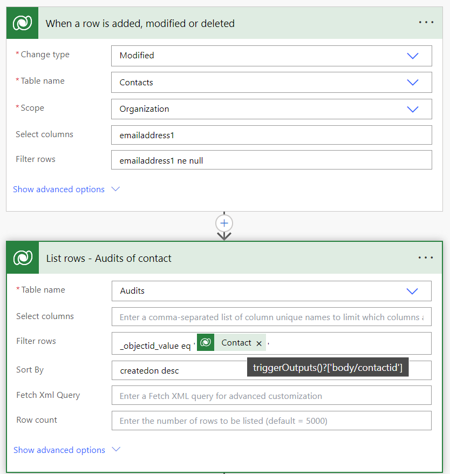Image resolution: width=450 pixels, height=474 pixels.
Task: Click the Row count input field
Action: pyautogui.click(x=270, y=421)
